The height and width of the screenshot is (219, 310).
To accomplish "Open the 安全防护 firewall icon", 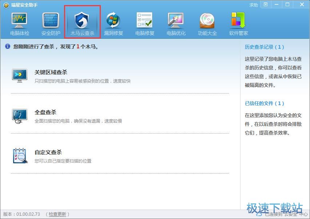I will click(x=51, y=21).
